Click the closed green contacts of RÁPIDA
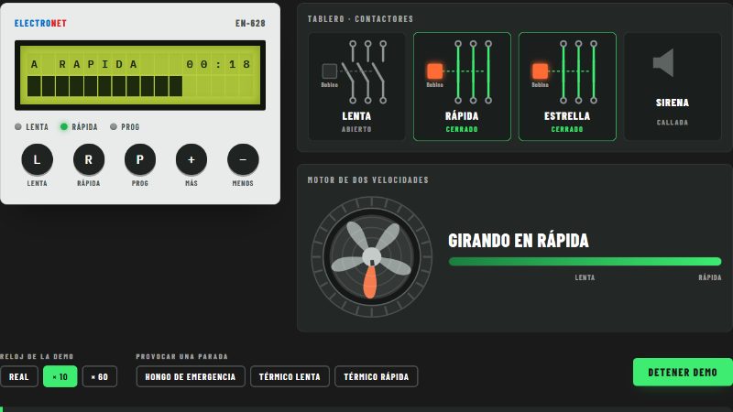 pos(473,72)
